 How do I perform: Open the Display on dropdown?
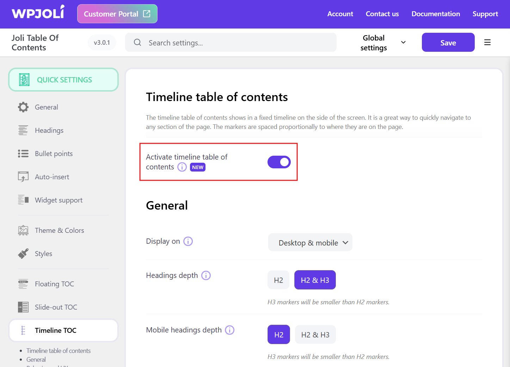click(x=310, y=242)
